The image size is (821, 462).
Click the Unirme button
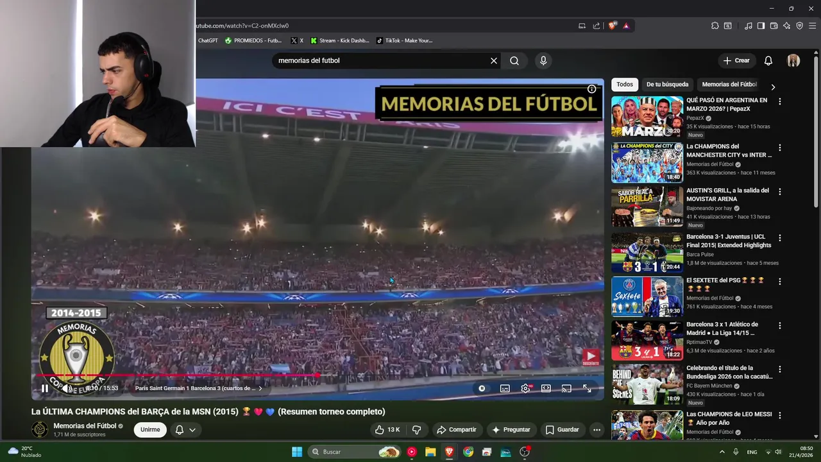150,429
